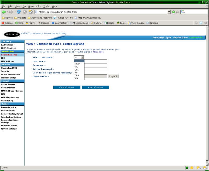Toggle the Select Your State dropdown arrow
The image size is (209, 171).
[x=82, y=57]
